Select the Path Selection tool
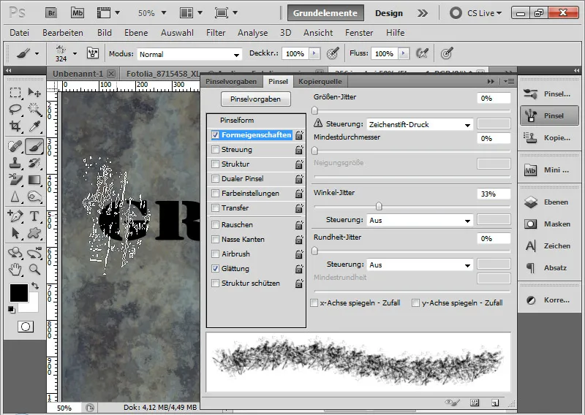This screenshot has width=585, height=415. 15,233
